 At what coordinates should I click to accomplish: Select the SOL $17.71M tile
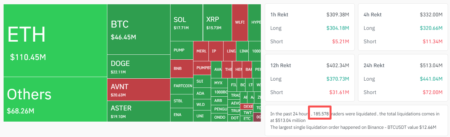point(186,23)
